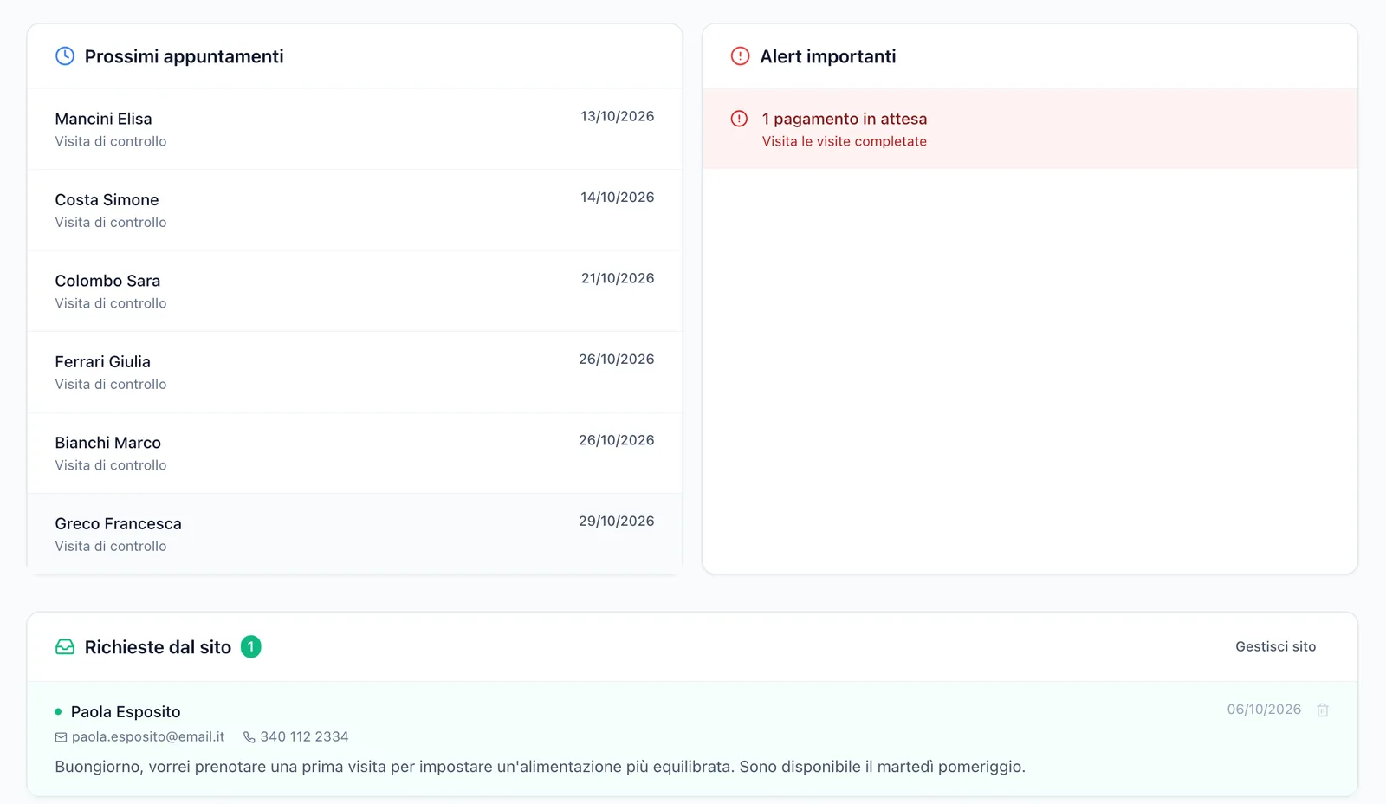Screen dimensions: 1386x804
Task: Click the inbox icon beside Richieste dal sito
Action: pos(65,647)
